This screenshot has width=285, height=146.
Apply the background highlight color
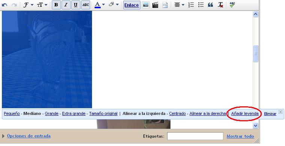pyautogui.click(x=111, y=4)
